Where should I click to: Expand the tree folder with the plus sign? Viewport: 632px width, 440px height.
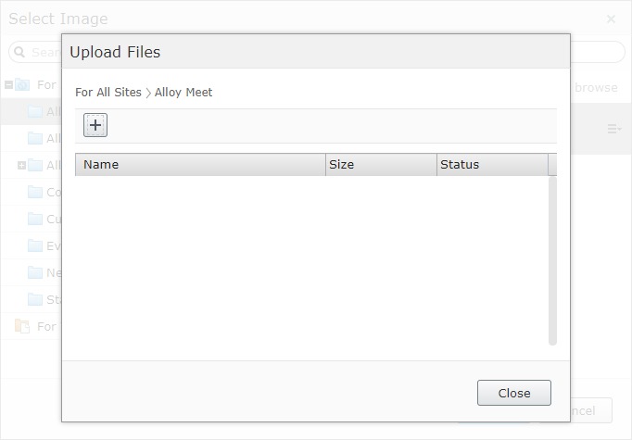pos(21,166)
